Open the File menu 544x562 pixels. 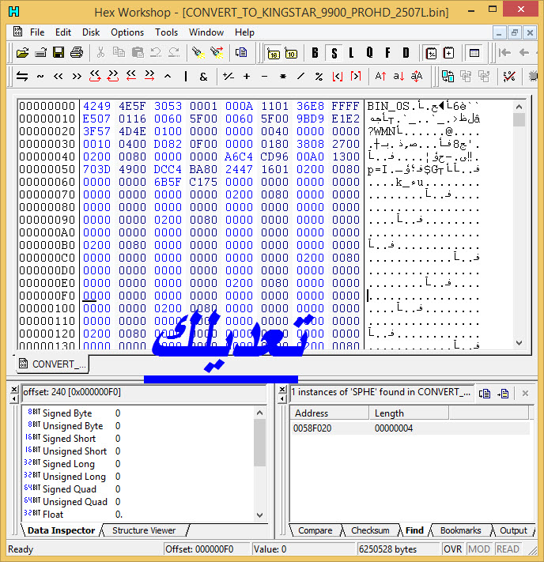[37, 32]
